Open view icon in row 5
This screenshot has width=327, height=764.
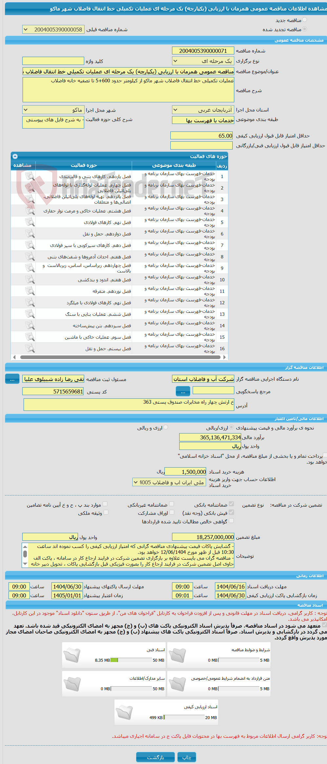[x=30, y=222]
